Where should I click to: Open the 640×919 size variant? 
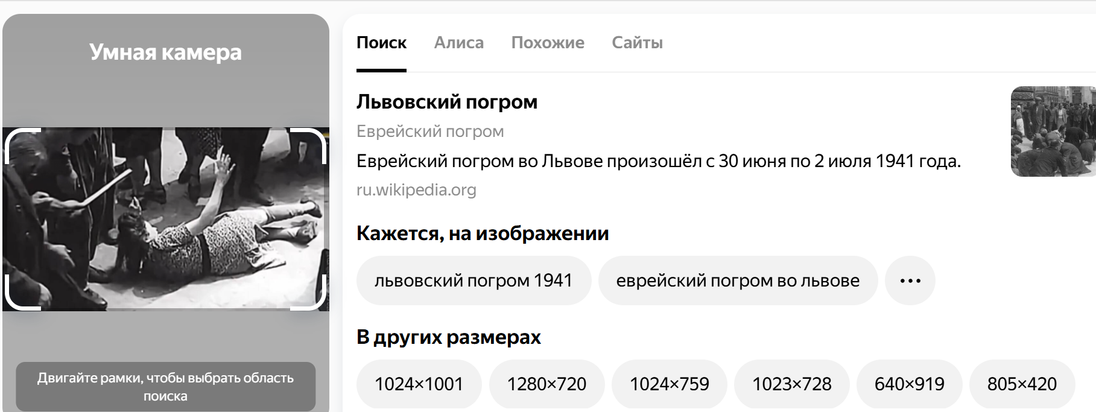pos(909,384)
